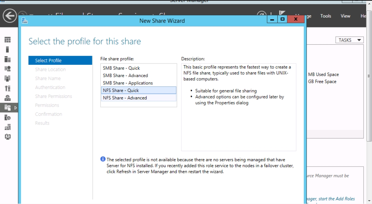Image resolution: width=372 pixels, height=204 pixels.
Task: Select the Local Server sidebar icon
Action: 6,49
